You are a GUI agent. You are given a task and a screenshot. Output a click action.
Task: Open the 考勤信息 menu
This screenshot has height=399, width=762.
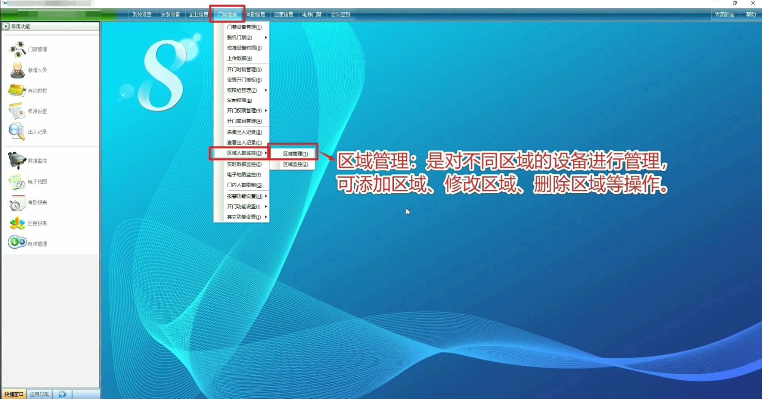(256, 15)
